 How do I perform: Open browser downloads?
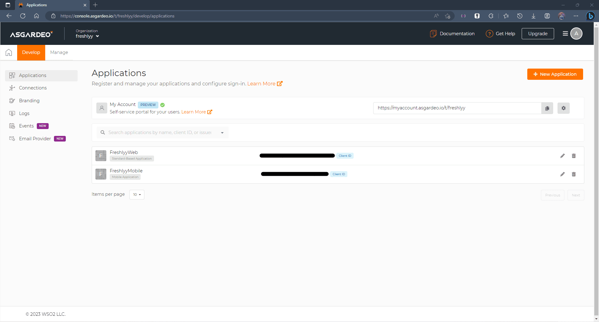534,16
